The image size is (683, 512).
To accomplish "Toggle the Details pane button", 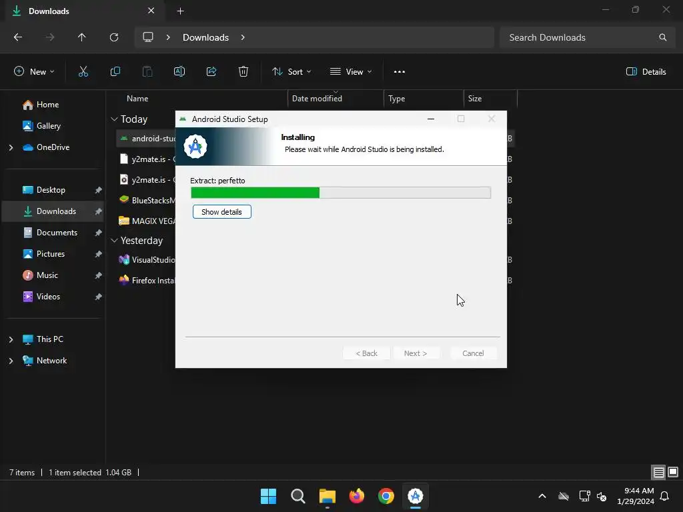I will (646, 72).
